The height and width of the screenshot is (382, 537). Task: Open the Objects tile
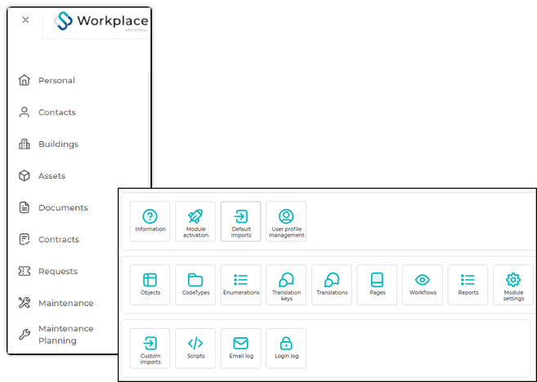tap(150, 285)
